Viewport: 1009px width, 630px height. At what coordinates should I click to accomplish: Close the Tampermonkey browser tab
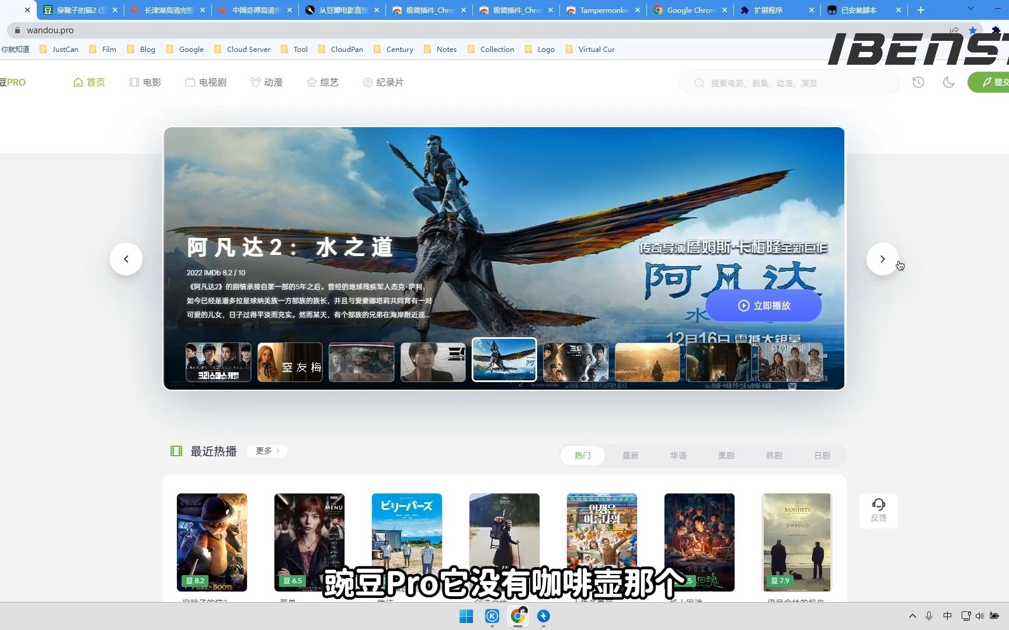(x=638, y=10)
